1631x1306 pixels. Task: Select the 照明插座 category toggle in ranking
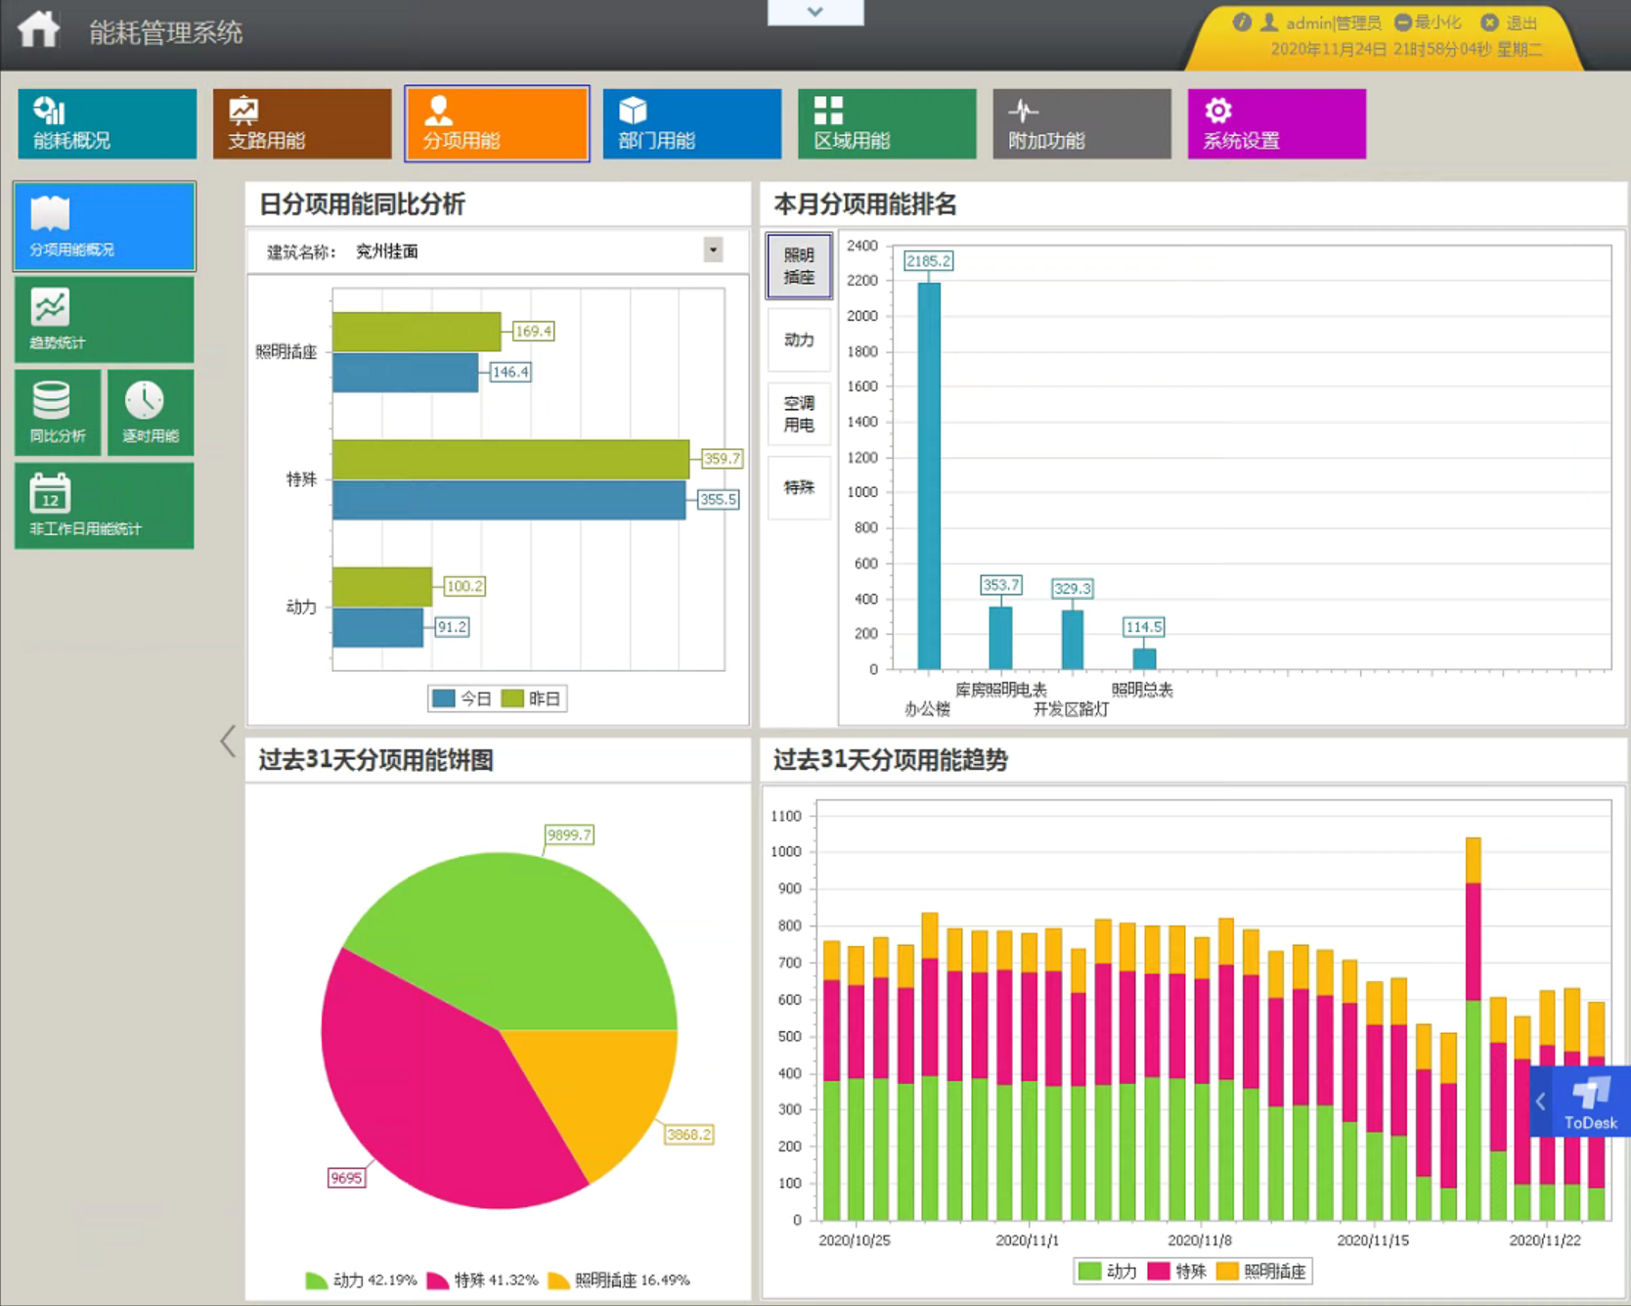(799, 266)
